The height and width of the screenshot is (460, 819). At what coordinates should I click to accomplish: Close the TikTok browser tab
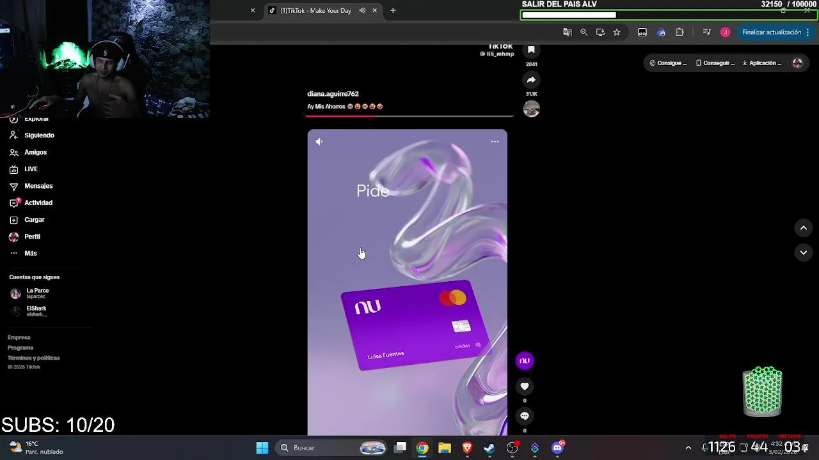[374, 10]
